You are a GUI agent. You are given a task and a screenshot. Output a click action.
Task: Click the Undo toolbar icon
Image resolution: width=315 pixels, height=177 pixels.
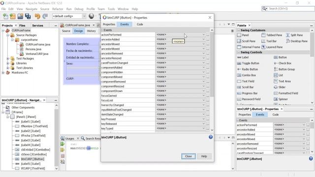37,16
